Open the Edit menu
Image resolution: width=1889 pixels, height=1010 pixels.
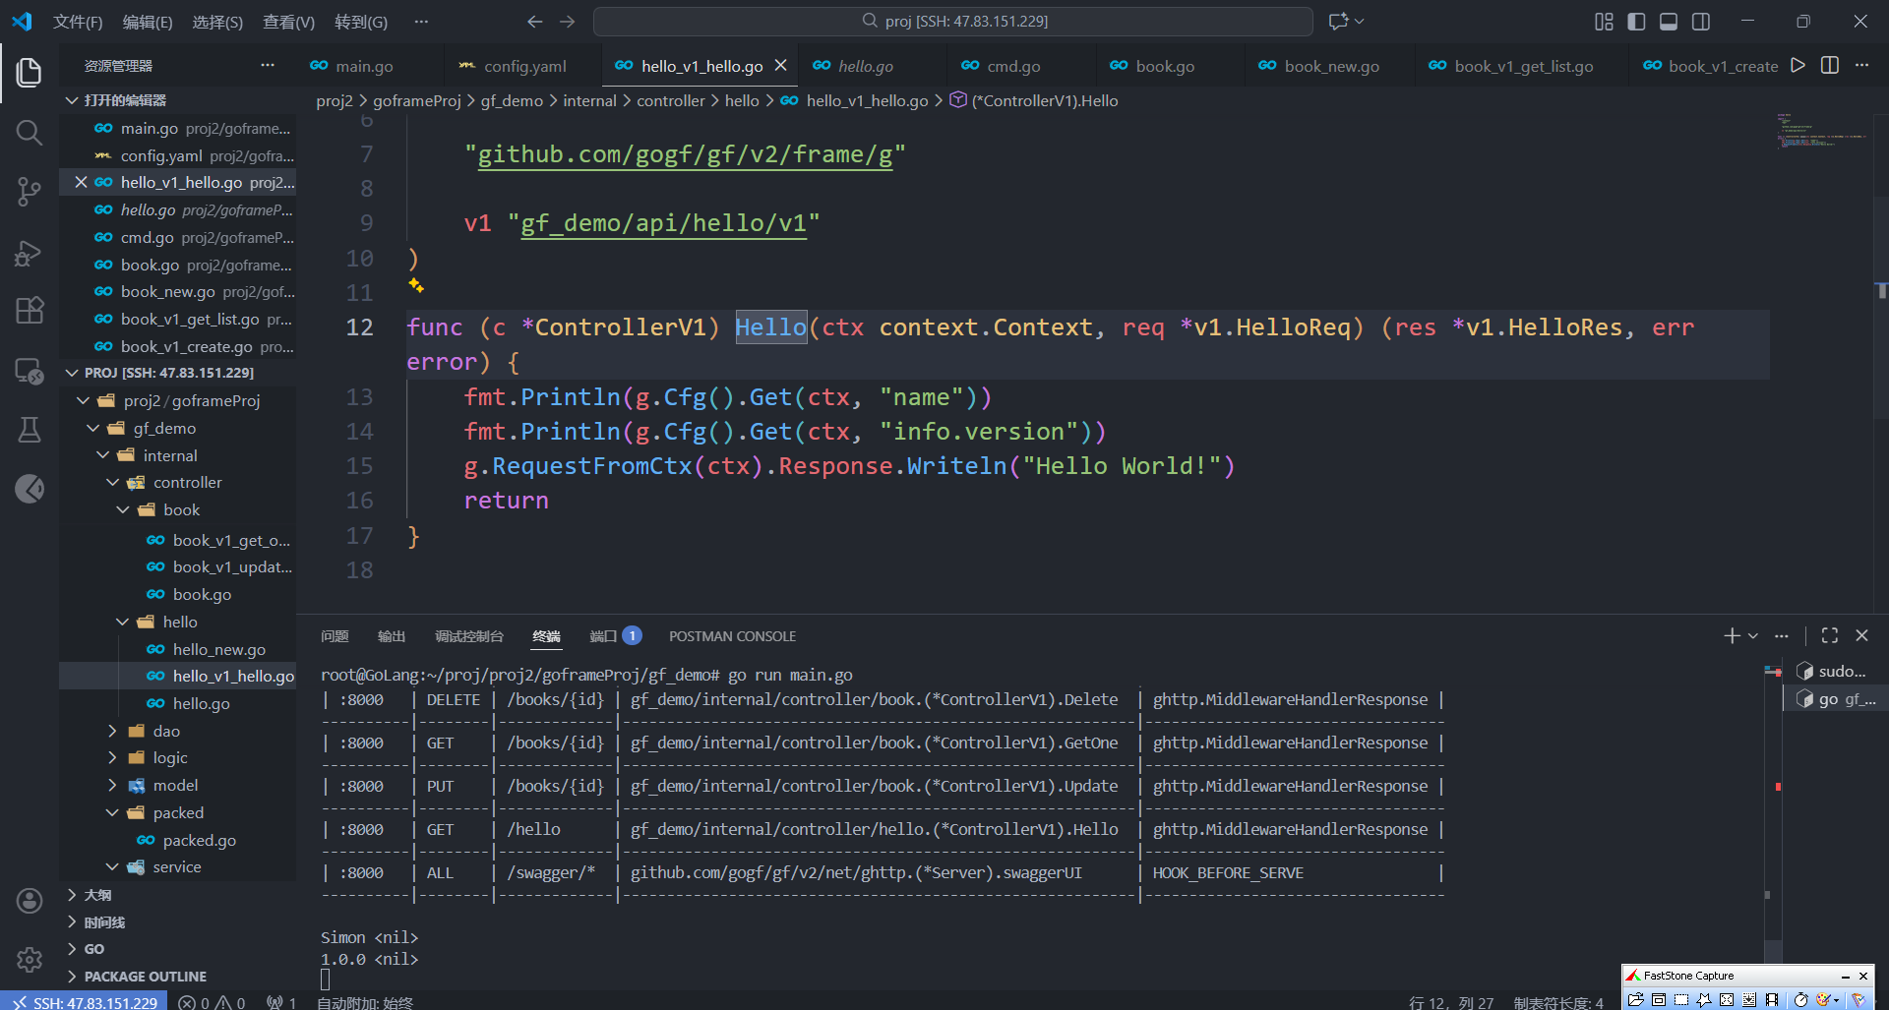(148, 22)
